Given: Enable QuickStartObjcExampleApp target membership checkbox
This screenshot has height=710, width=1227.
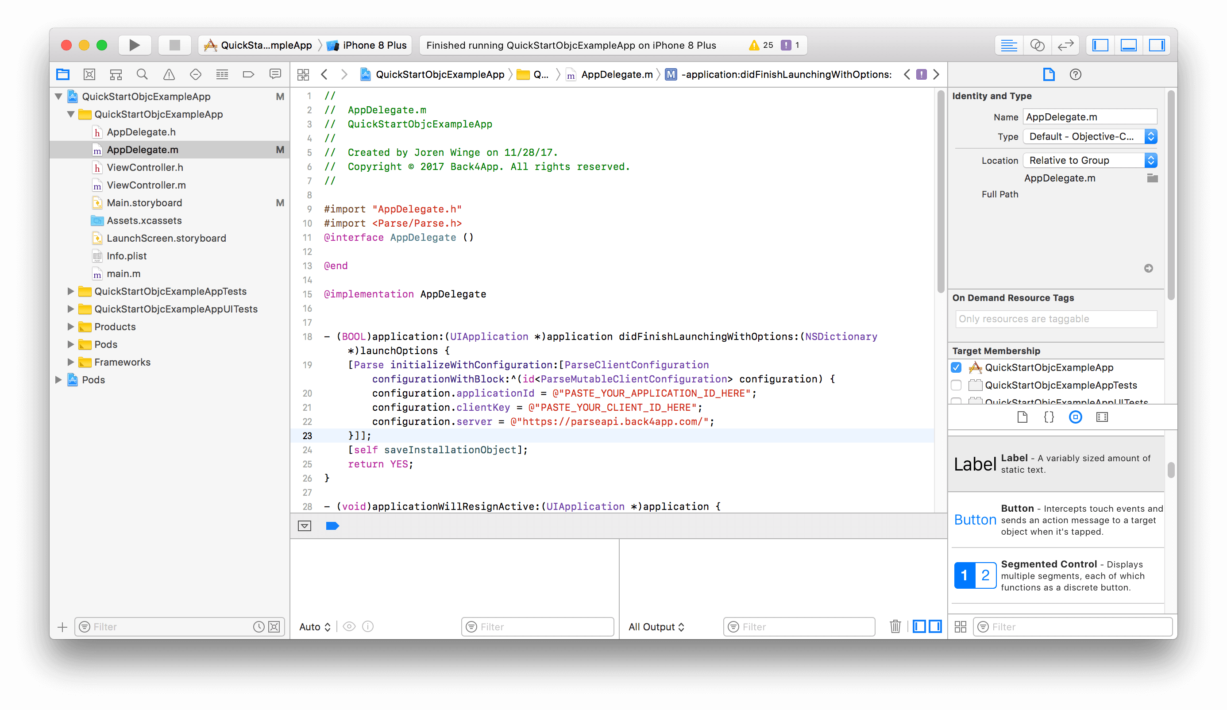Looking at the screenshot, I should point(956,367).
